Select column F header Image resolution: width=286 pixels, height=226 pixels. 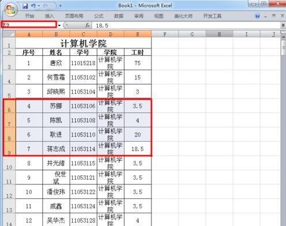[x=165, y=34]
